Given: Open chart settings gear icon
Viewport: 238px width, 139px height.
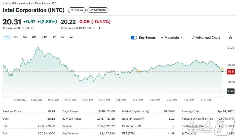Looking at the screenshot, I should point(230,38).
